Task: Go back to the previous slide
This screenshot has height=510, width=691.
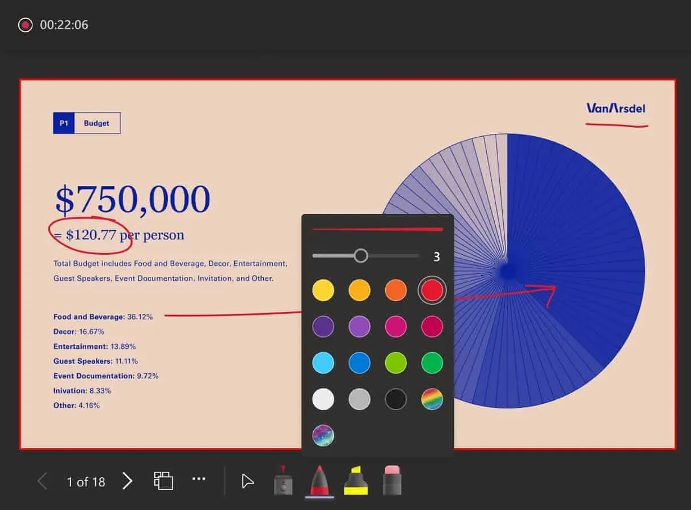Action: 42,481
